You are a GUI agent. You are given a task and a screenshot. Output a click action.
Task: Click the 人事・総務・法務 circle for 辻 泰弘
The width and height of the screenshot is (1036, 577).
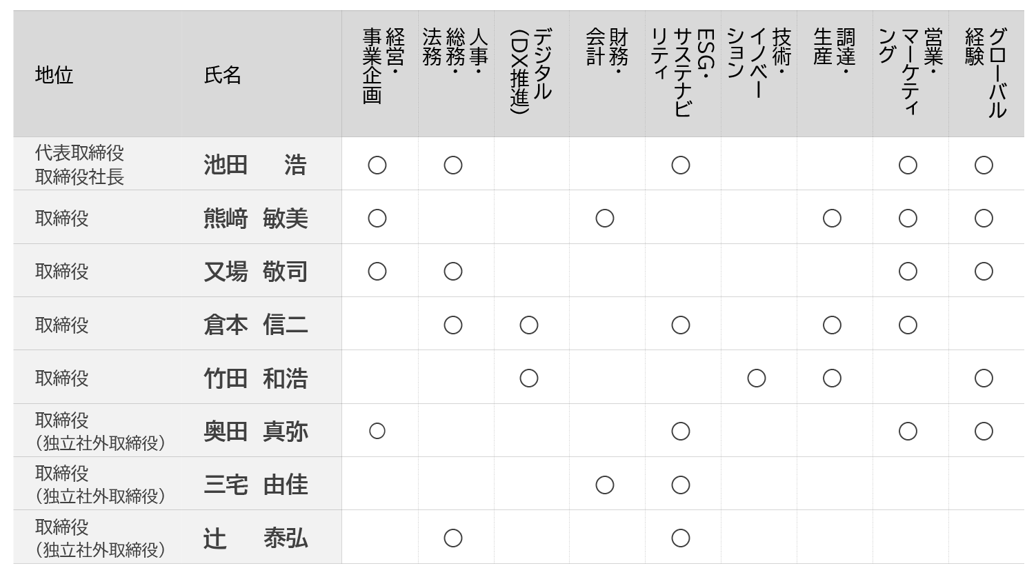[x=453, y=538]
